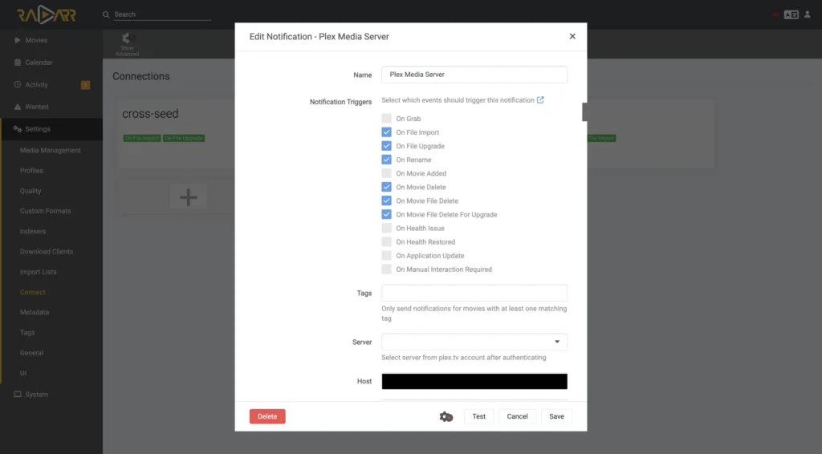Open UI settings
Screen dimensions: 822x454
coord(23,373)
